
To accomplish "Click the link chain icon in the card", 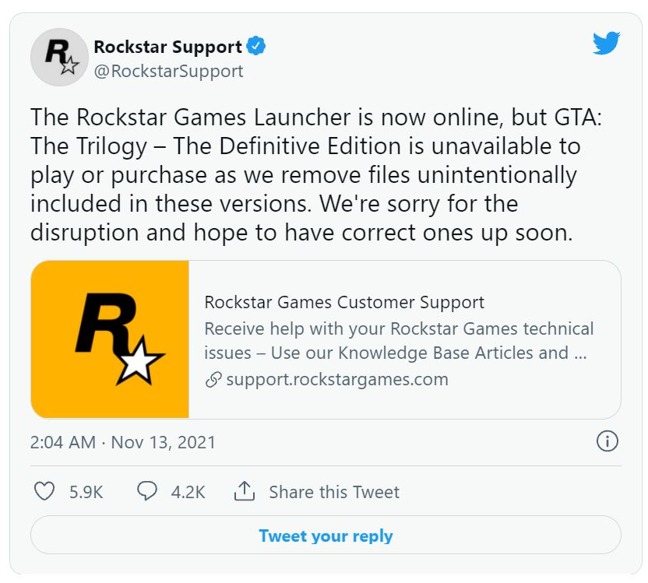I will click(x=213, y=379).
